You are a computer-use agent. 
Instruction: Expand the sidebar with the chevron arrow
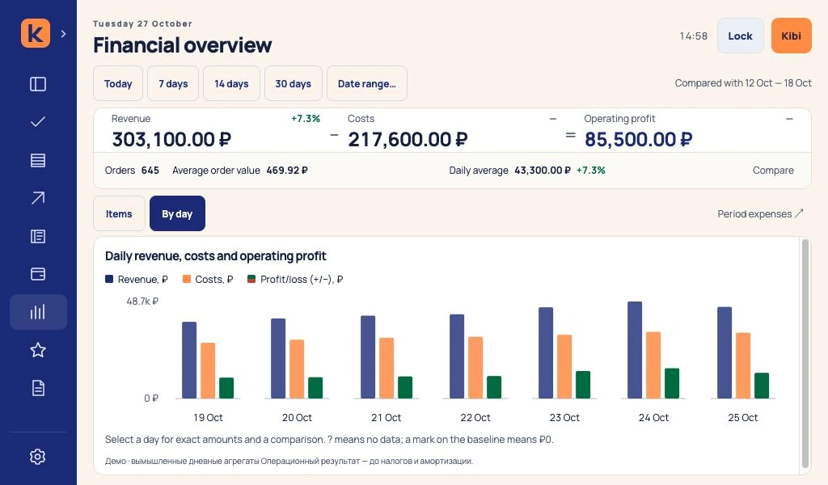tap(63, 34)
